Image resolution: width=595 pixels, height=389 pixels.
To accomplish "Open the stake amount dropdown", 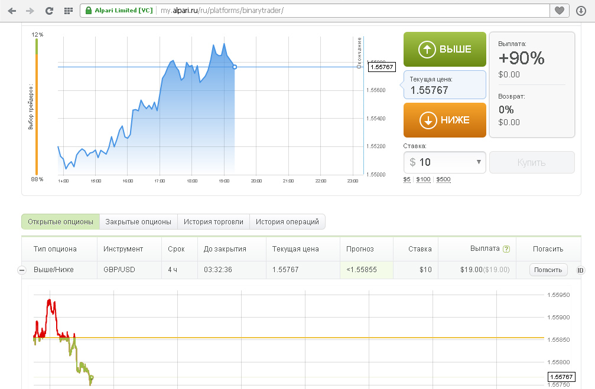I will coord(478,162).
